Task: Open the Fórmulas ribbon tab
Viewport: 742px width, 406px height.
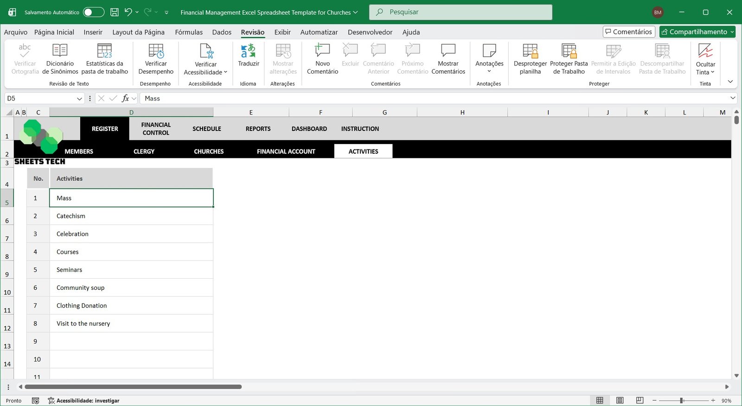Action: pos(189,32)
